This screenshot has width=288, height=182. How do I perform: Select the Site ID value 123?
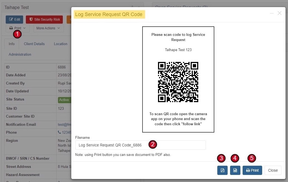tap(61, 108)
